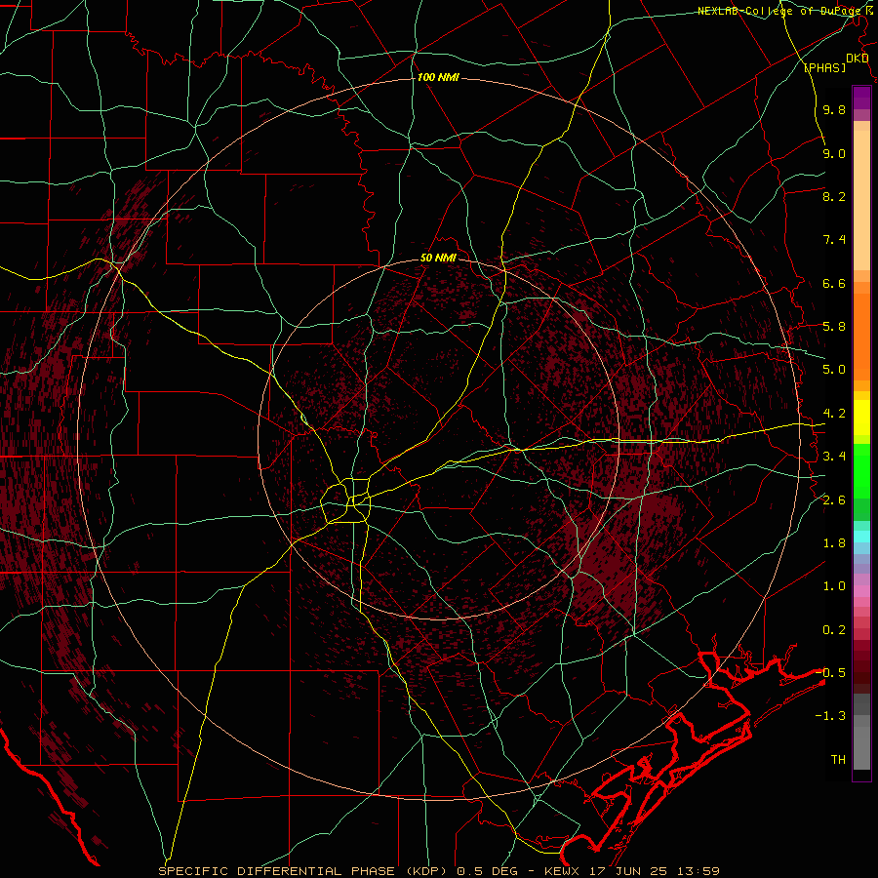Click the 4.2 value on the color scale

pos(834,414)
